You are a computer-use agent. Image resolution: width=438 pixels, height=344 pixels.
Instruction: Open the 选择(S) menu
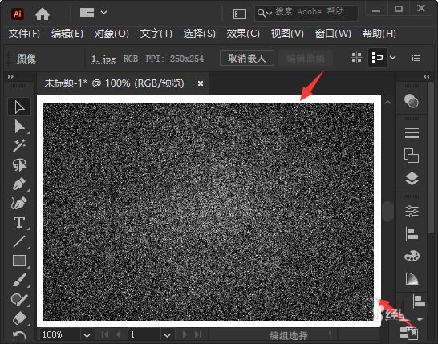pos(200,34)
